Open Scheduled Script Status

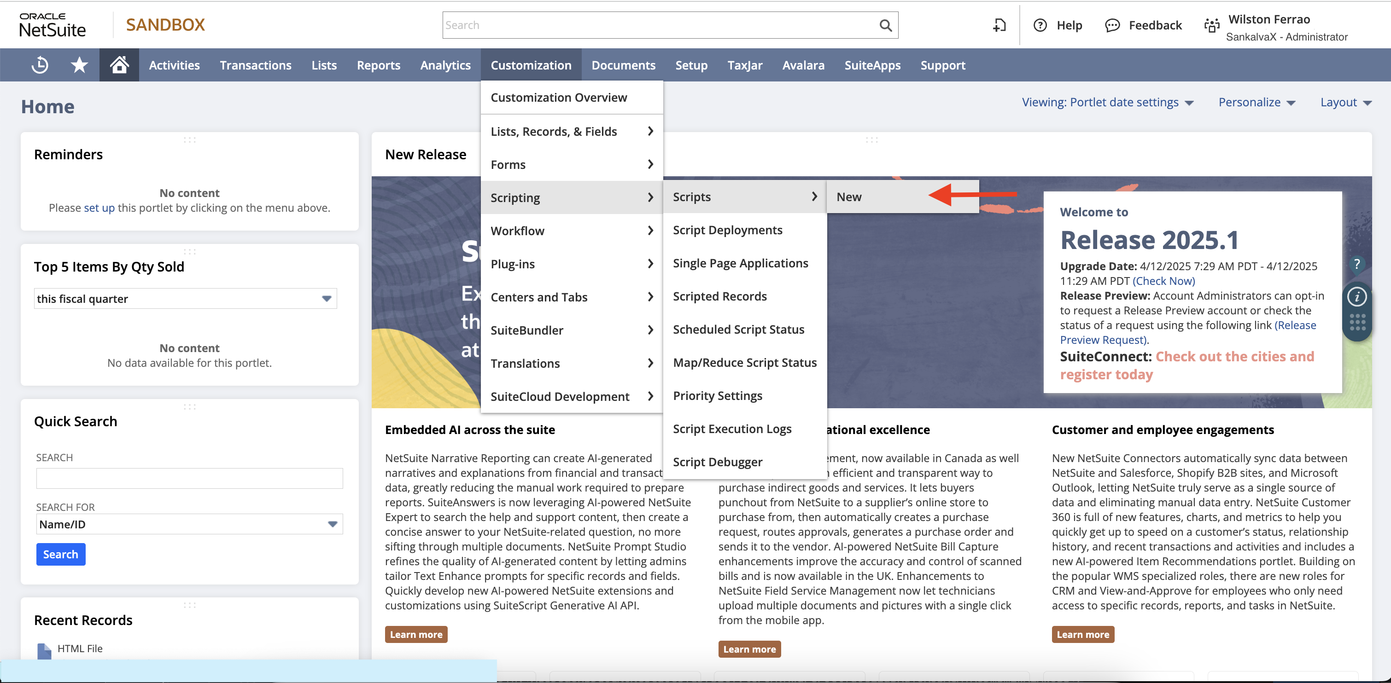(x=745, y=329)
